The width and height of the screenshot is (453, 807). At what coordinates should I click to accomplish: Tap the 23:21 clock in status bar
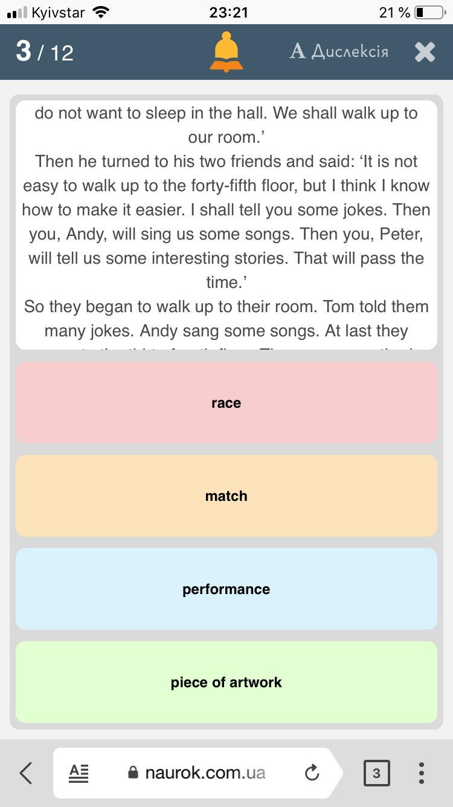pyautogui.click(x=228, y=12)
